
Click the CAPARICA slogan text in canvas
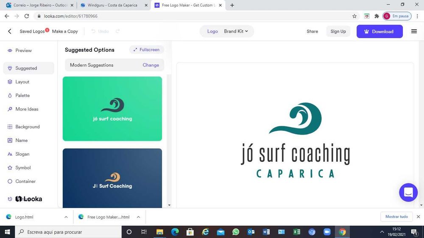(x=295, y=174)
